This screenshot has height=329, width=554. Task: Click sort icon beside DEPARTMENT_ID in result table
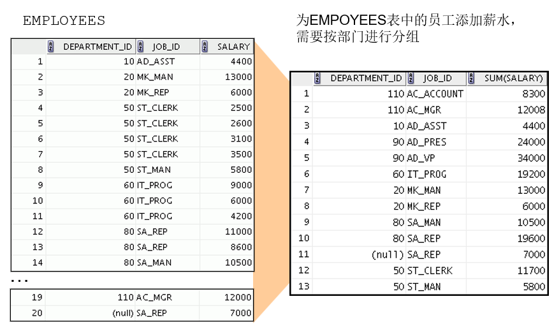coord(317,78)
